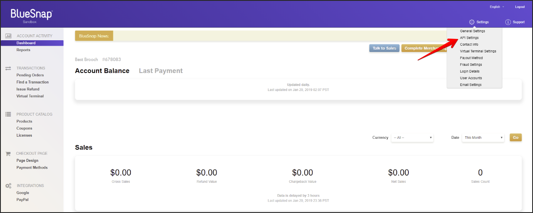Open the Support menu
This screenshot has width=533, height=213.
point(515,22)
